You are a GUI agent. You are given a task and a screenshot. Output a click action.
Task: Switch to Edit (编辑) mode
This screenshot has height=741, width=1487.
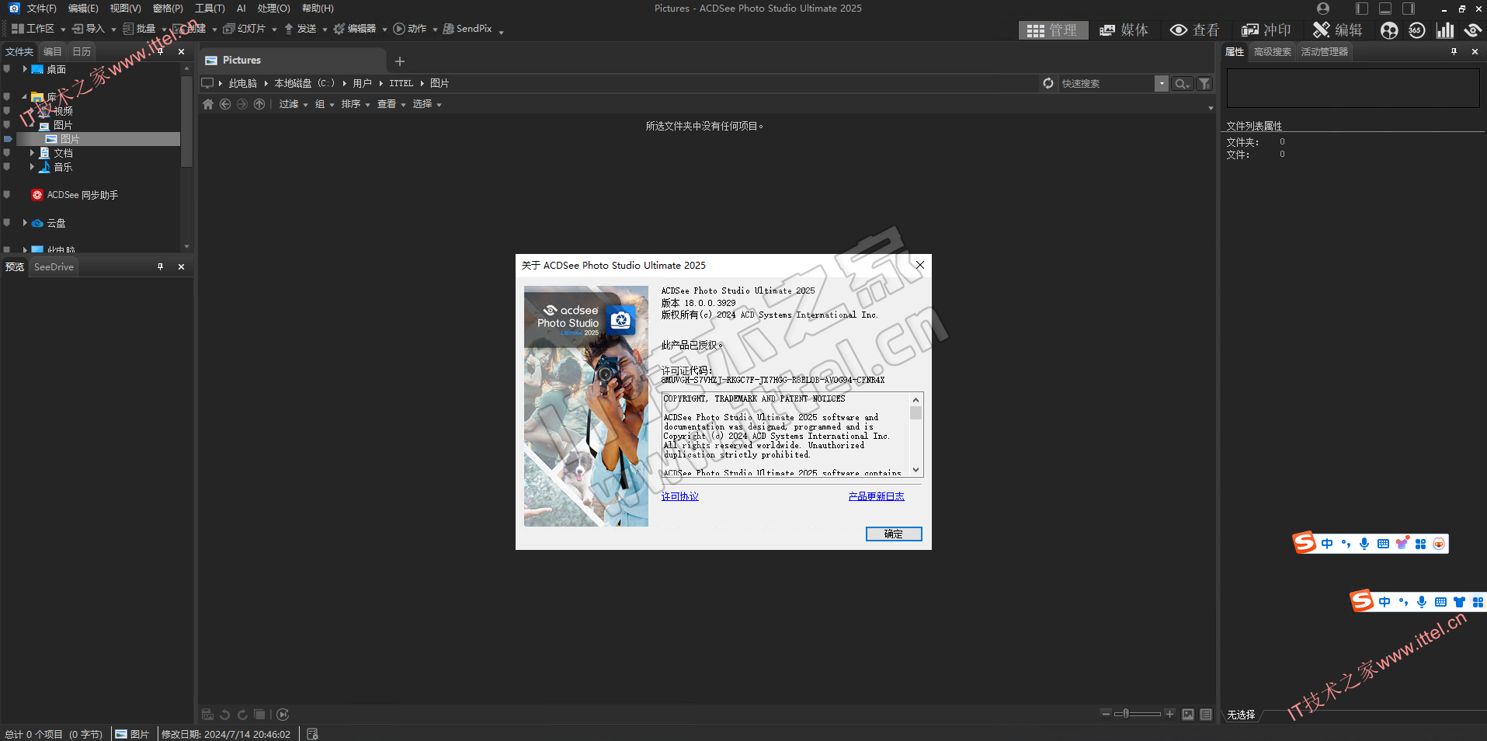pyautogui.click(x=1337, y=30)
